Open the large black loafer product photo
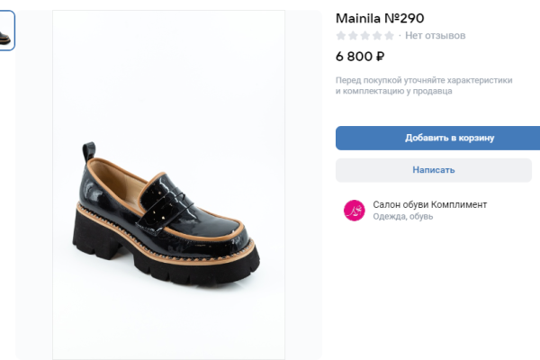 [x=169, y=184]
